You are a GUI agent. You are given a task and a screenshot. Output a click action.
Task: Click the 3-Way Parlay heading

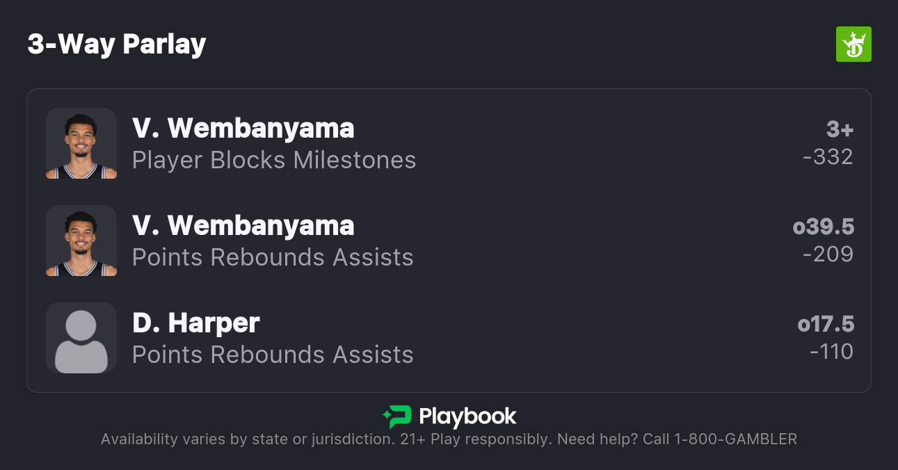coord(117,44)
